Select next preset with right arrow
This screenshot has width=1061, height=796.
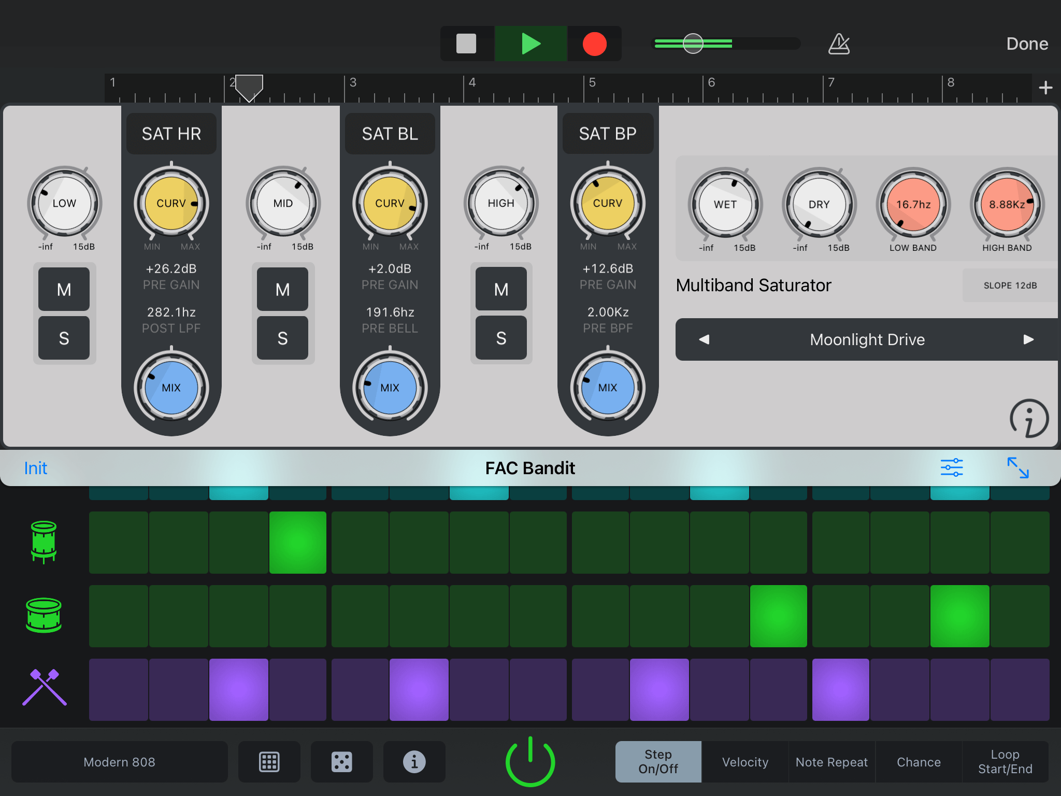coord(1029,339)
